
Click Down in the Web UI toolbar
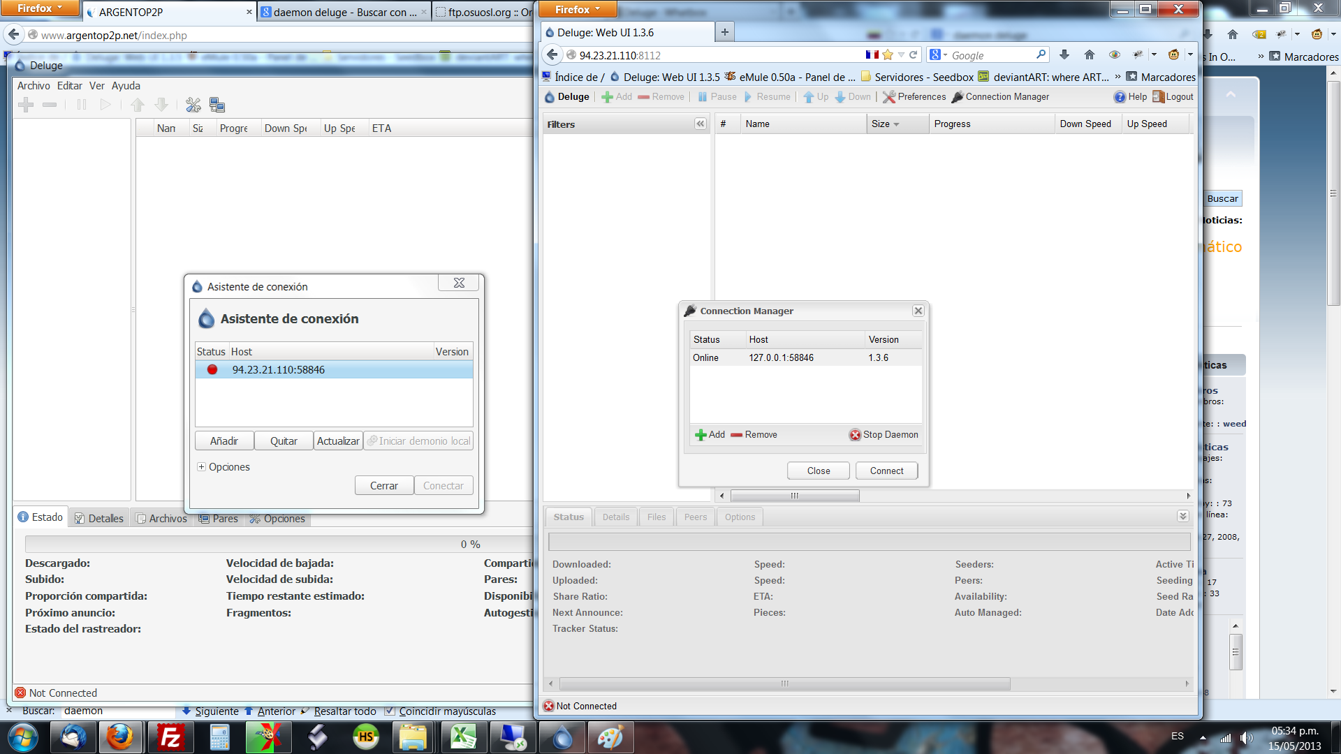pos(853,97)
